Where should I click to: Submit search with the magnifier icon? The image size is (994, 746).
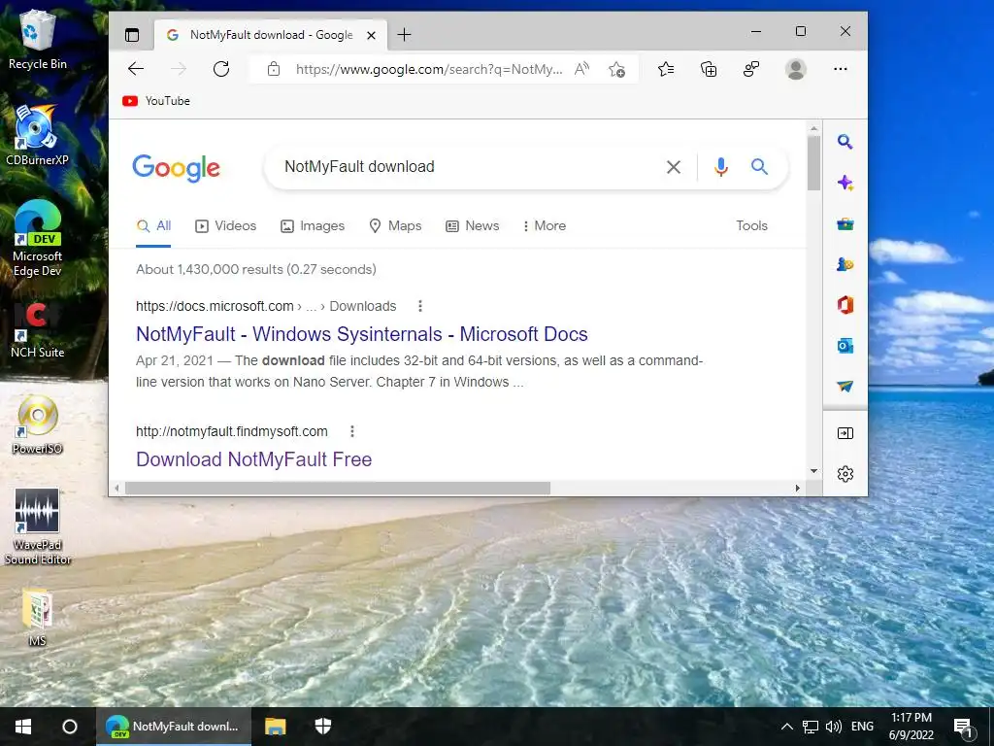[x=759, y=167]
